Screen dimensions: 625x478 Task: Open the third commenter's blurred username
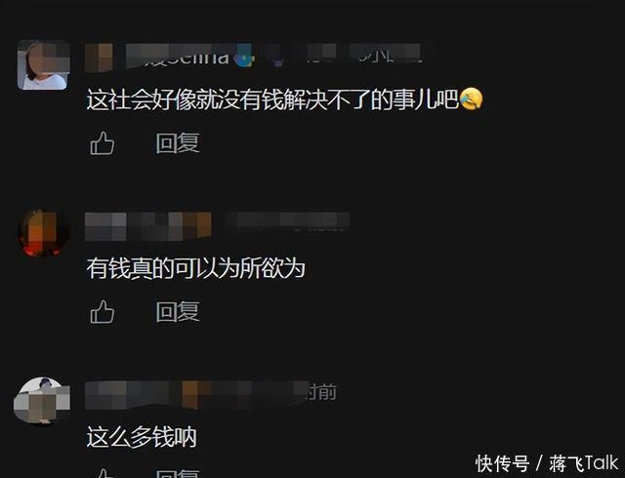[x=196, y=395]
